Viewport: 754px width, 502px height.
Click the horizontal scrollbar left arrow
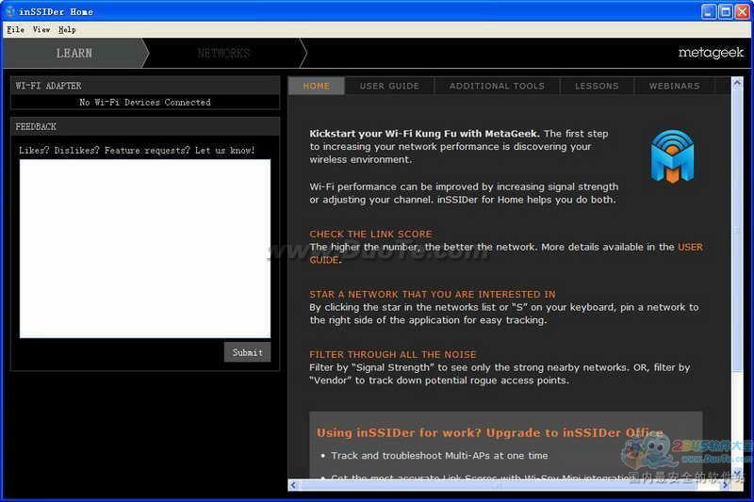293,485
